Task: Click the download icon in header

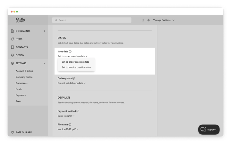Action: (x=143, y=20)
